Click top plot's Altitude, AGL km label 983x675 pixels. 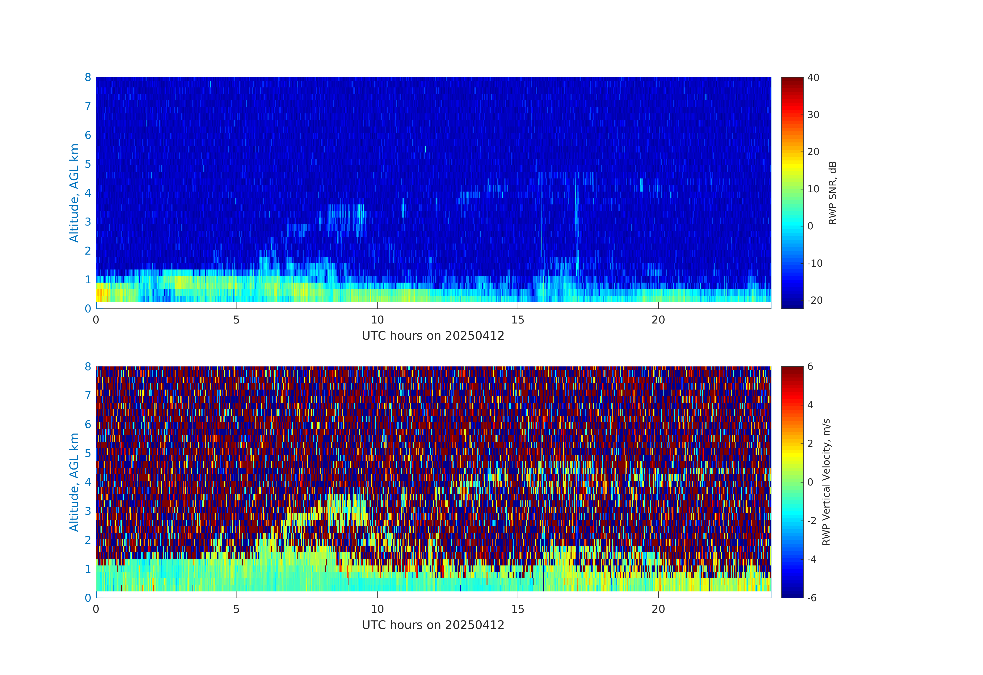(x=74, y=193)
